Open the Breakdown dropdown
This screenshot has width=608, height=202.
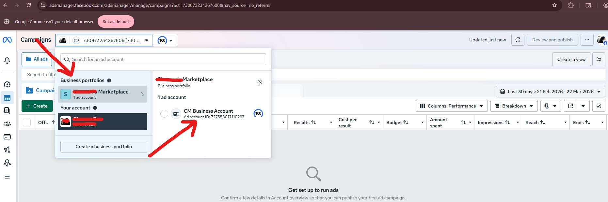pos(514,106)
